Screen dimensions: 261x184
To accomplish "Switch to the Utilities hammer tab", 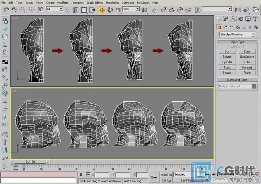I will [x=255, y=19].
